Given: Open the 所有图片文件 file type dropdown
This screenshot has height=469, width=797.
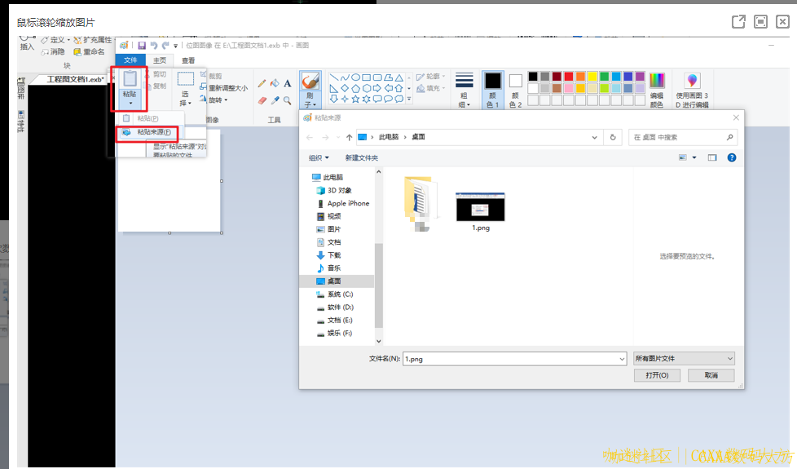Looking at the screenshot, I should point(684,358).
